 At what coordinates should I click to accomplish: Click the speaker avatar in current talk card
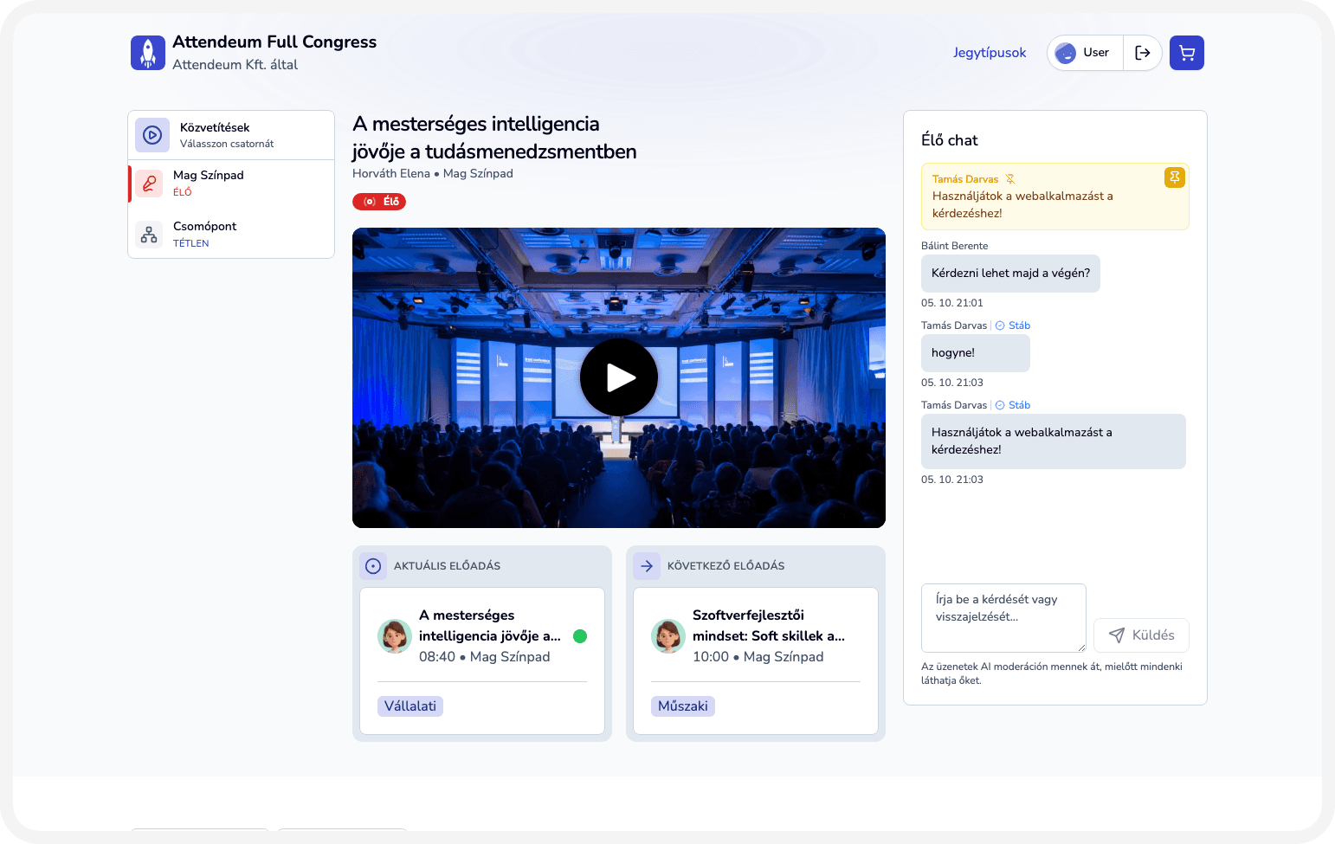pyautogui.click(x=395, y=636)
